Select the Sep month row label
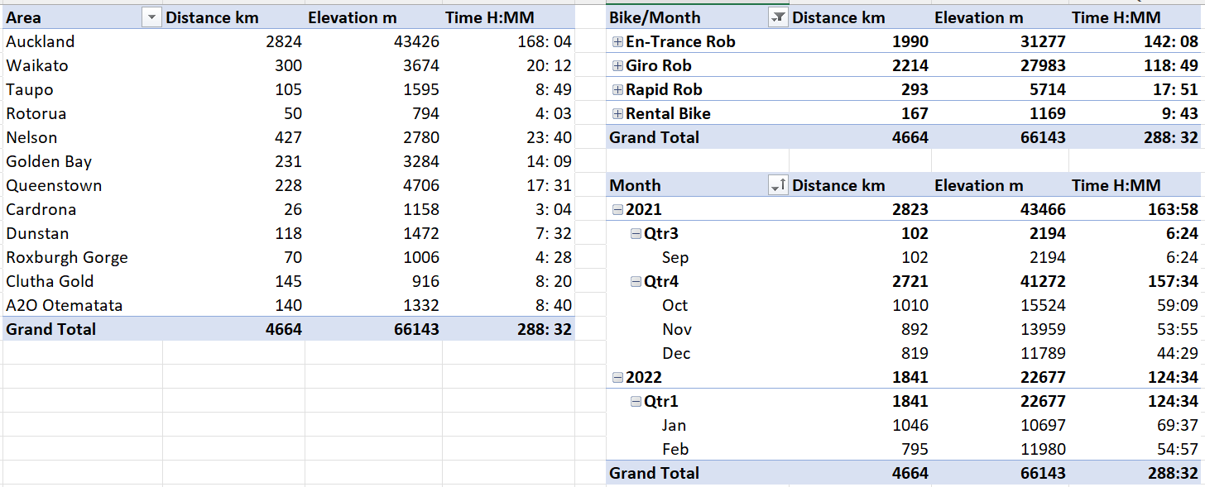Viewport: 1205px width, 487px height. (675, 258)
